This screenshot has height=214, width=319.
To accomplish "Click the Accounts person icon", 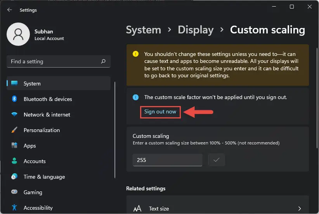I will pos(14,161).
